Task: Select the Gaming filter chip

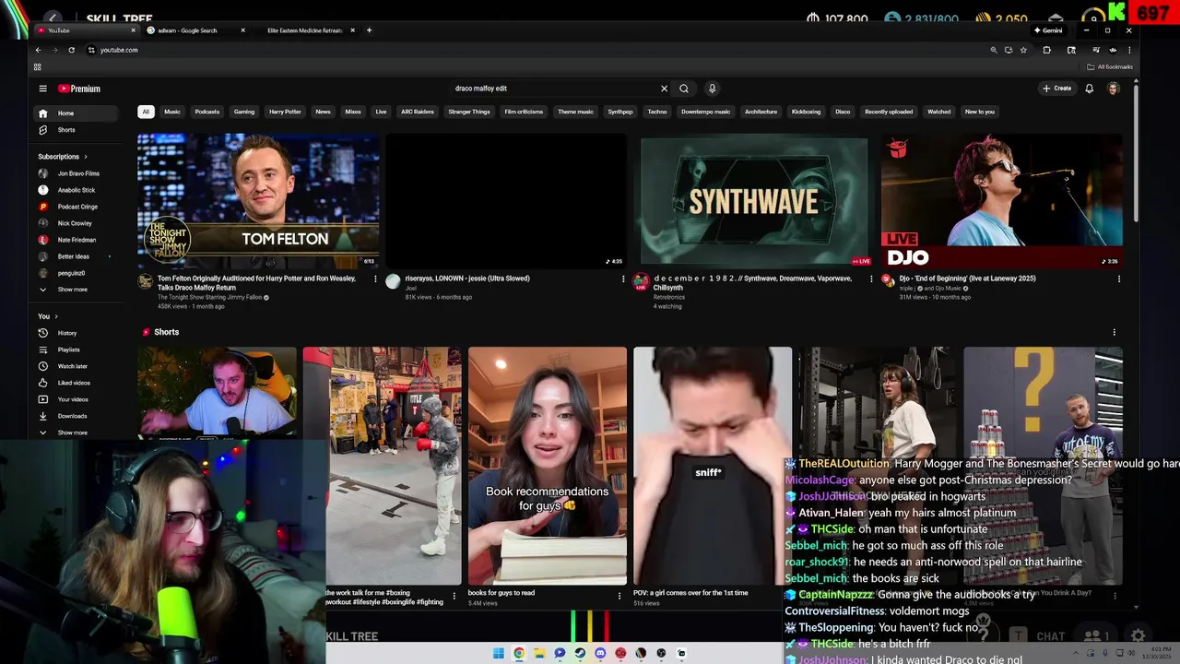Action: click(244, 112)
